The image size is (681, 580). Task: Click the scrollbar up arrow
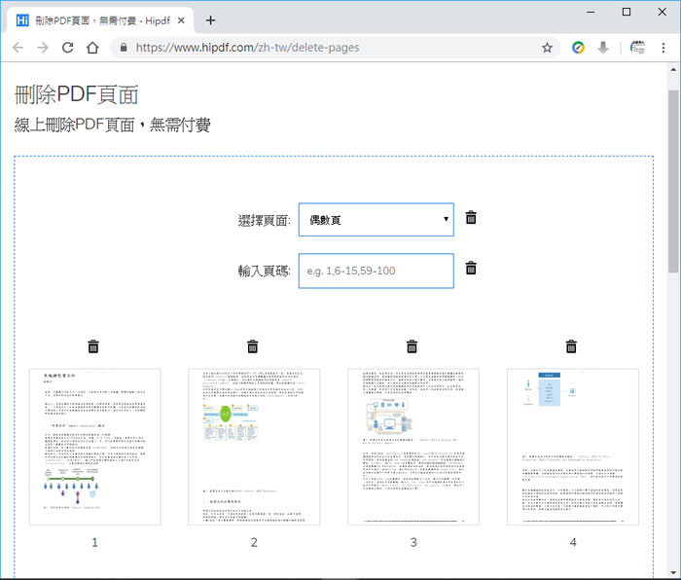pyautogui.click(x=673, y=69)
